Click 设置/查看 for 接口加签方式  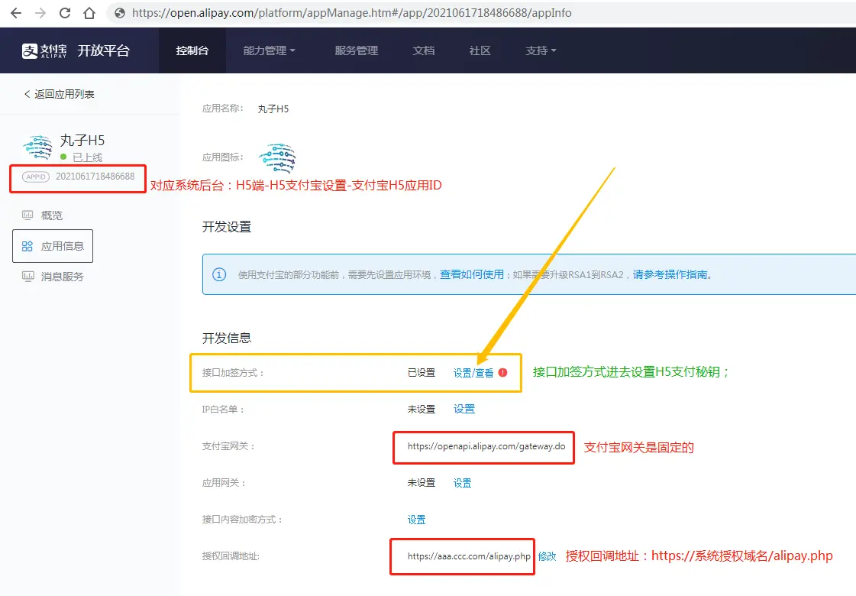point(473,373)
